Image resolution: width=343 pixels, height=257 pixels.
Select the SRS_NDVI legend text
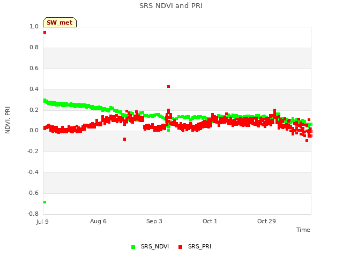(155, 246)
